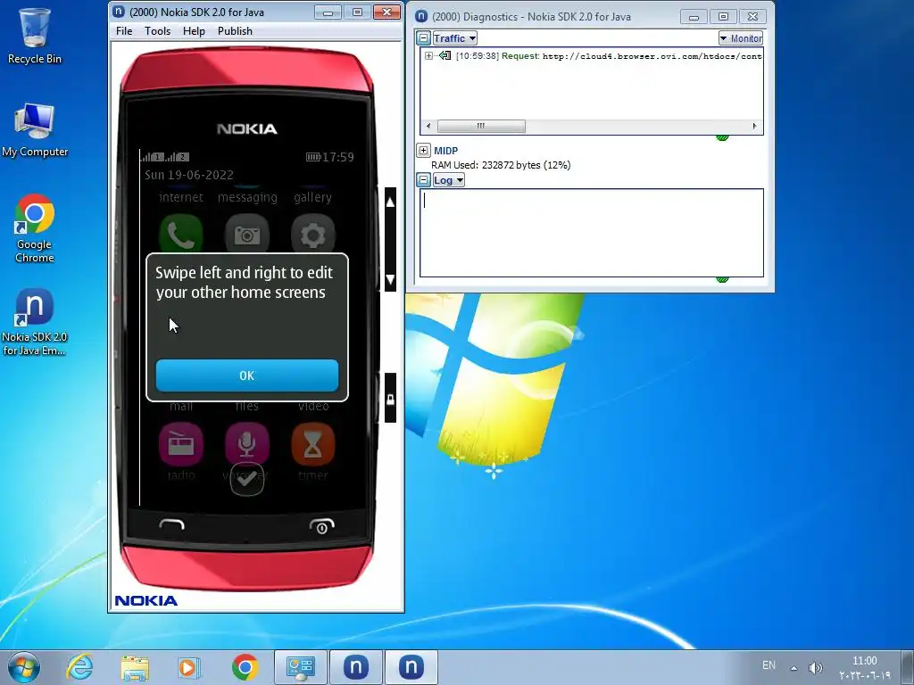Screen dimensions: 914x685
Task: Tap the checkmark confirm circle icon
Action: 247,479
